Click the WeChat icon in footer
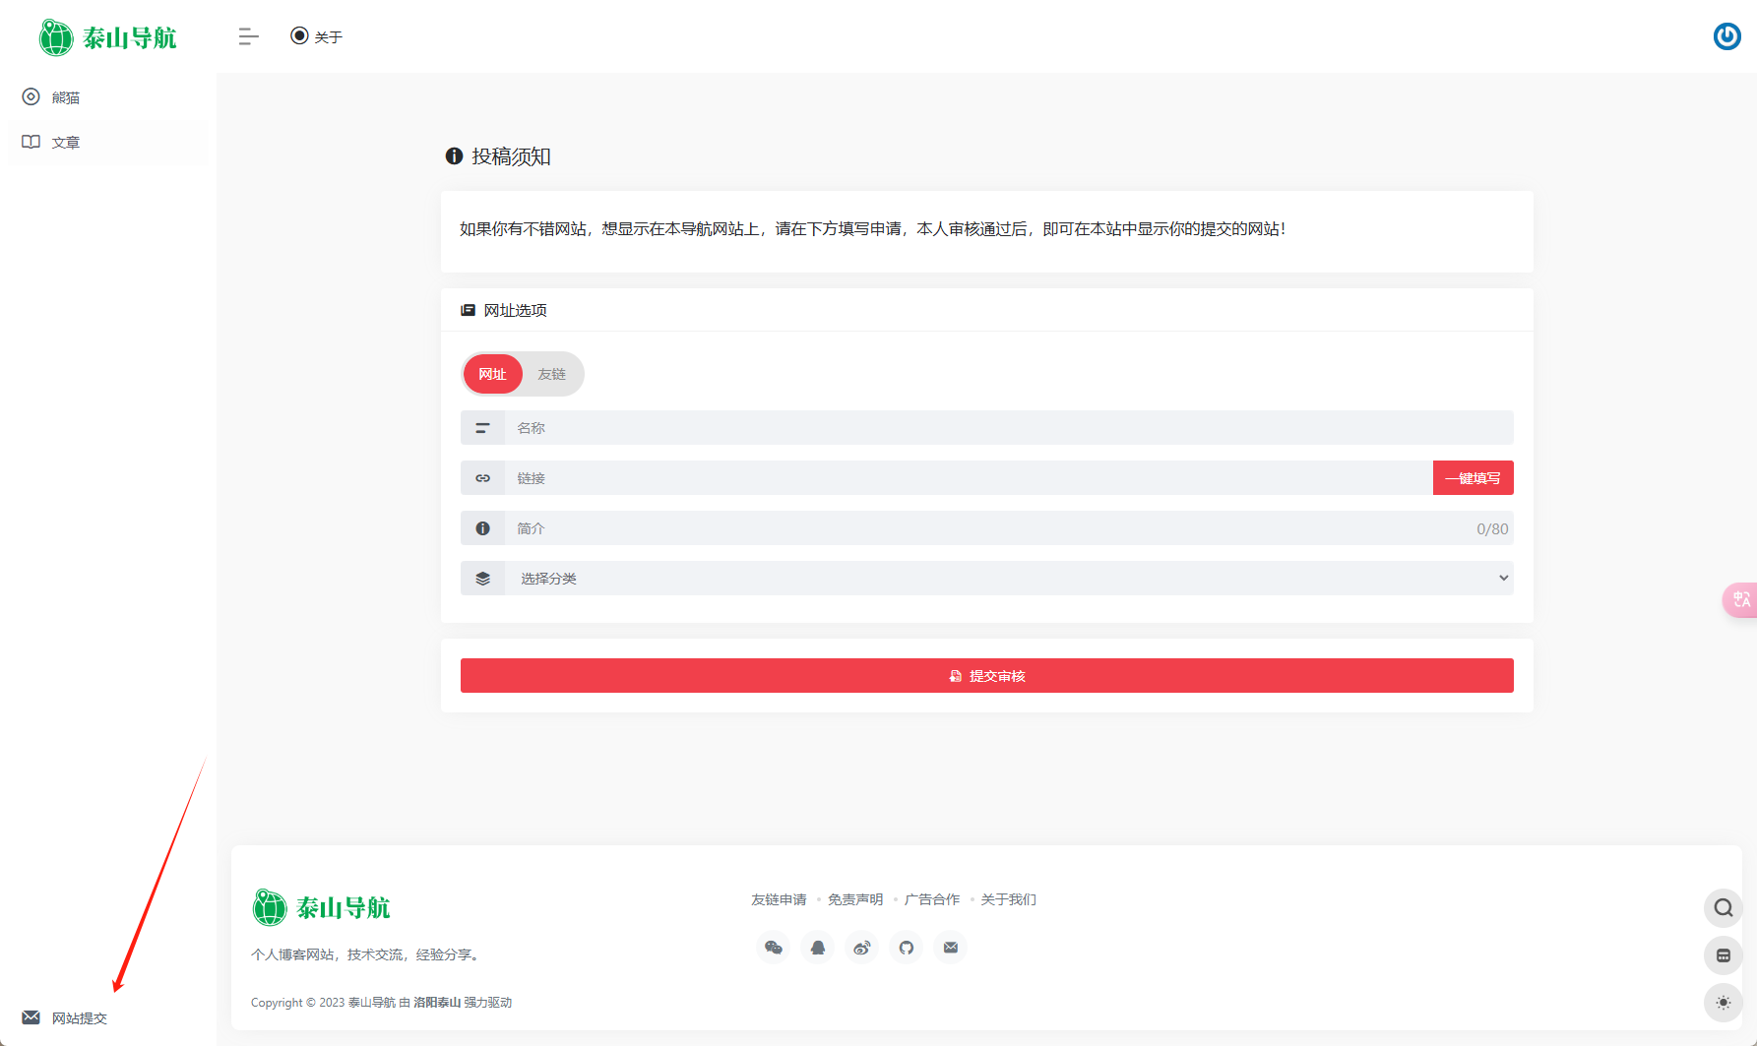The height and width of the screenshot is (1046, 1757). (x=774, y=948)
